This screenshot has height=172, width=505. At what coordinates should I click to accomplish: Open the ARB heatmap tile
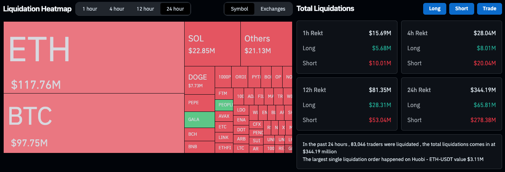241,139
